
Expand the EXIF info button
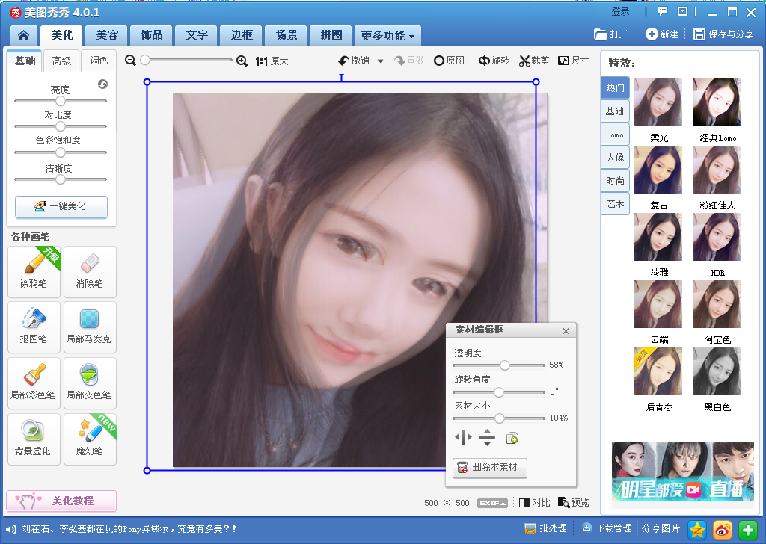492,503
